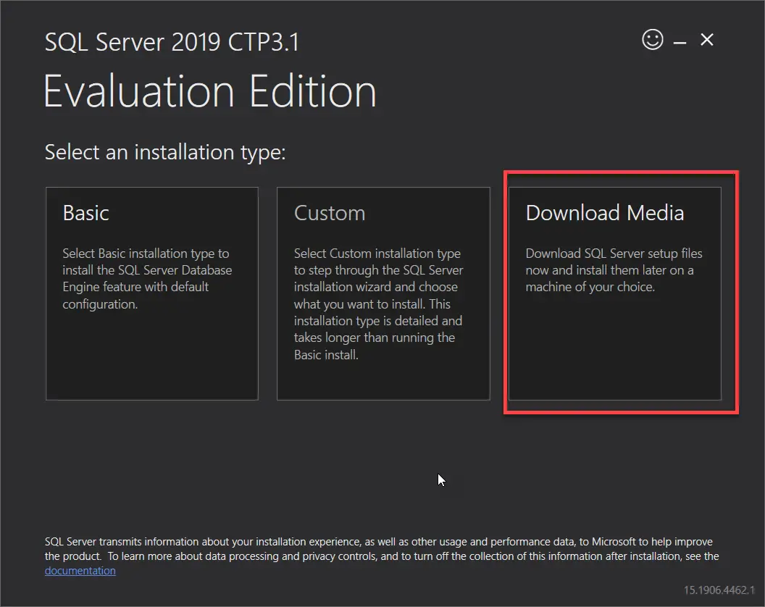Click the Evaluation Edition title

210,91
